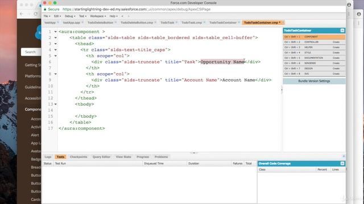
Task: Close the testApp.app tab
Action: click(x=82, y=23)
